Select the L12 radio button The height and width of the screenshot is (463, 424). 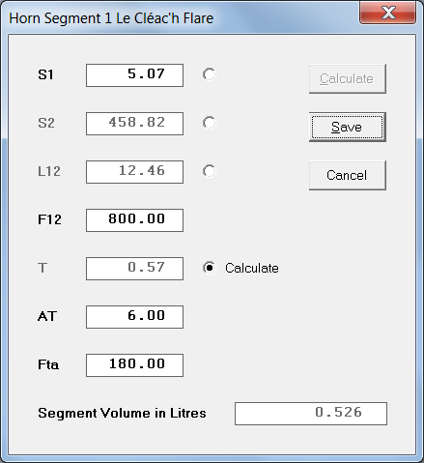point(209,171)
